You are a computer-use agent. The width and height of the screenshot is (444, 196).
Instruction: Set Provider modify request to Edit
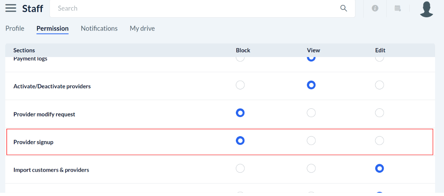click(x=379, y=113)
